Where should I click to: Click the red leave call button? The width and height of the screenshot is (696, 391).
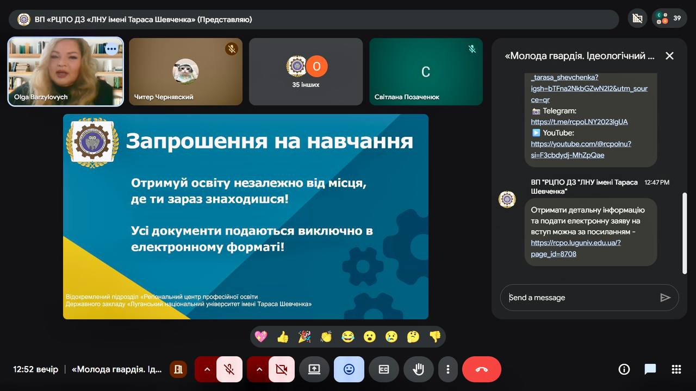coord(481,369)
